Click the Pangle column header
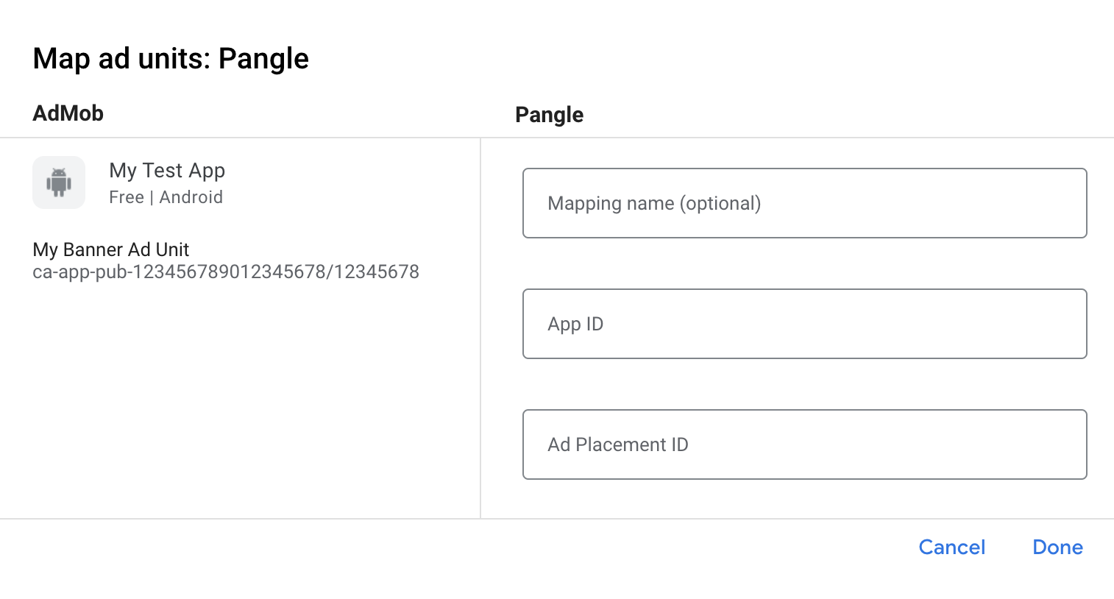The image size is (1114, 599). [549, 115]
